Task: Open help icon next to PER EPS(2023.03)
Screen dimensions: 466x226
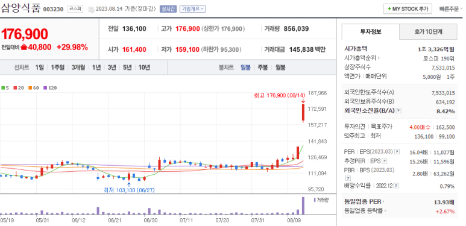Action: pyautogui.click(x=397, y=152)
